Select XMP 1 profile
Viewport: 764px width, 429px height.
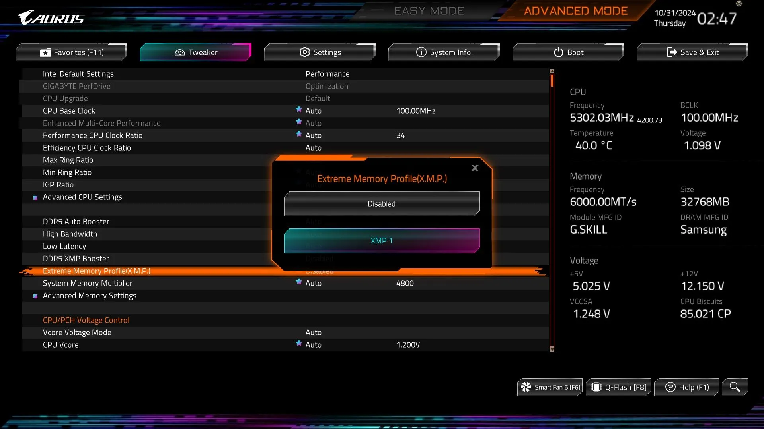pyautogui.click(x=381, y=240)
